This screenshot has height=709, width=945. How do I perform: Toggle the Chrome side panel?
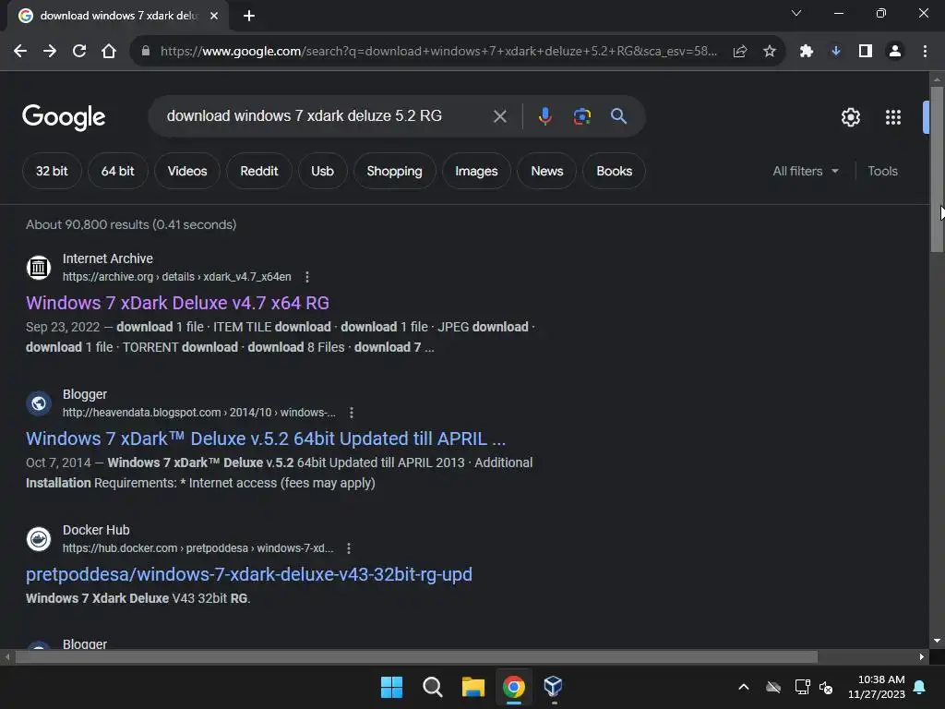(866, 52)
